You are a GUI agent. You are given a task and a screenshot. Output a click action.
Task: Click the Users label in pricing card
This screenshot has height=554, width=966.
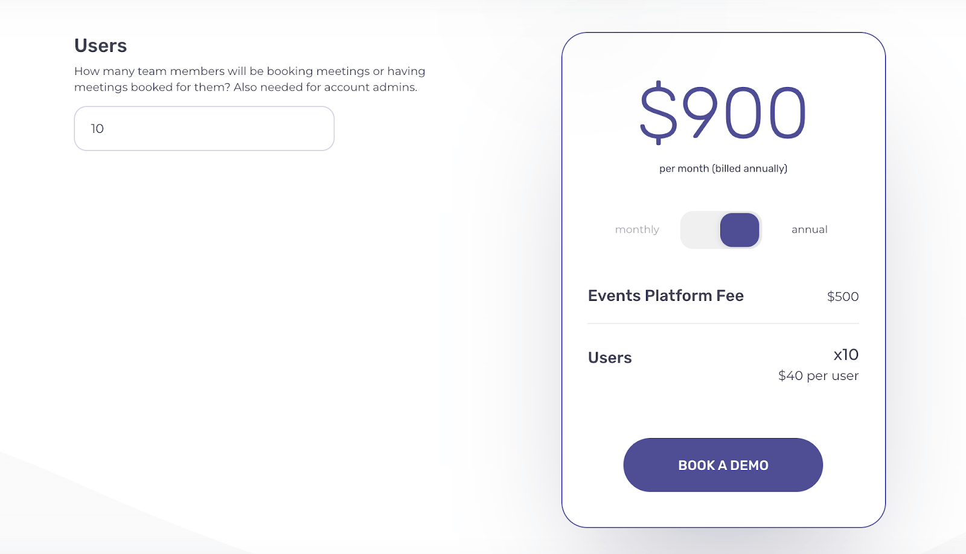610,358
